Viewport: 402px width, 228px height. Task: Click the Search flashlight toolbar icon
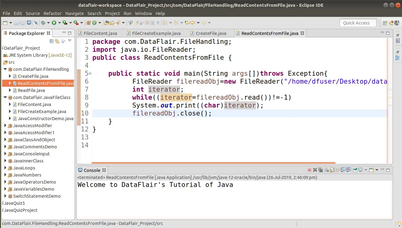(x=118, y=23)
